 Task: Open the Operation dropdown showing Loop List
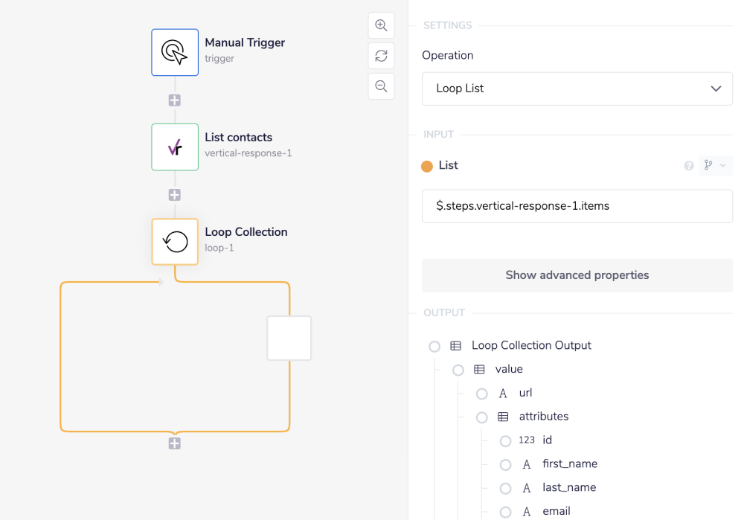point(577,89)
